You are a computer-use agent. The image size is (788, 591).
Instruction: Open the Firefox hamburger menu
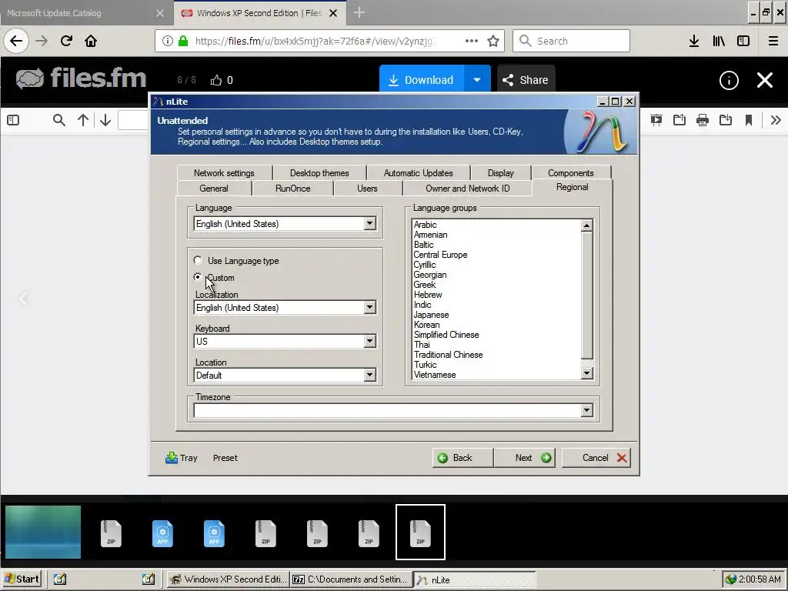coord(773,42)
